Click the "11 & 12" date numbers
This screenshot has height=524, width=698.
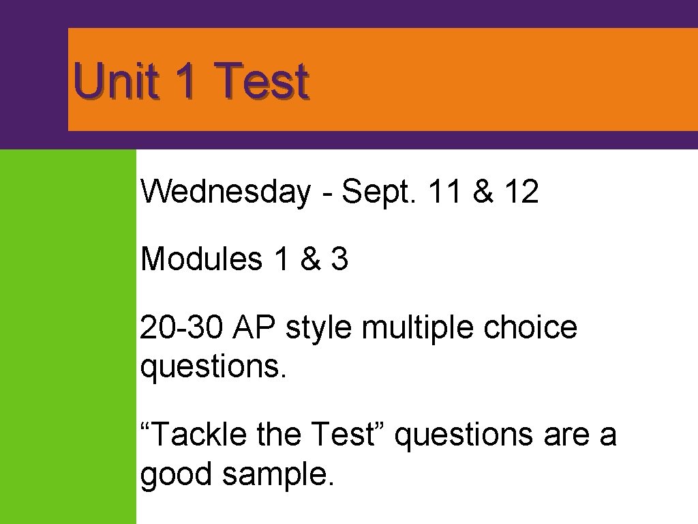click(x=485, y=192)
